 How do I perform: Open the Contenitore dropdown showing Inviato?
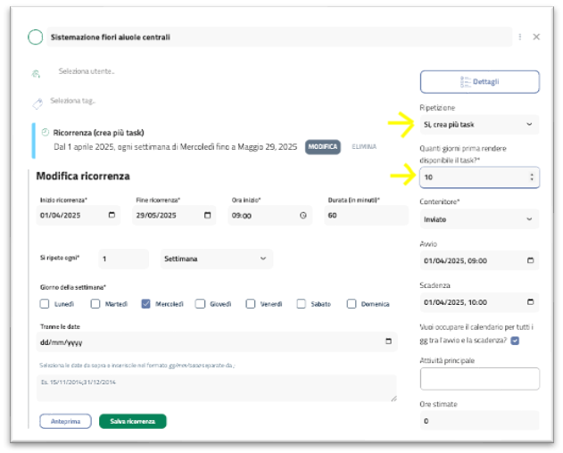pos(479,218)
